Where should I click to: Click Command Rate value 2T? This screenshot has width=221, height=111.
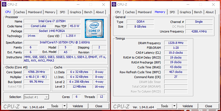pyautogui.click(x=176, y=77)
